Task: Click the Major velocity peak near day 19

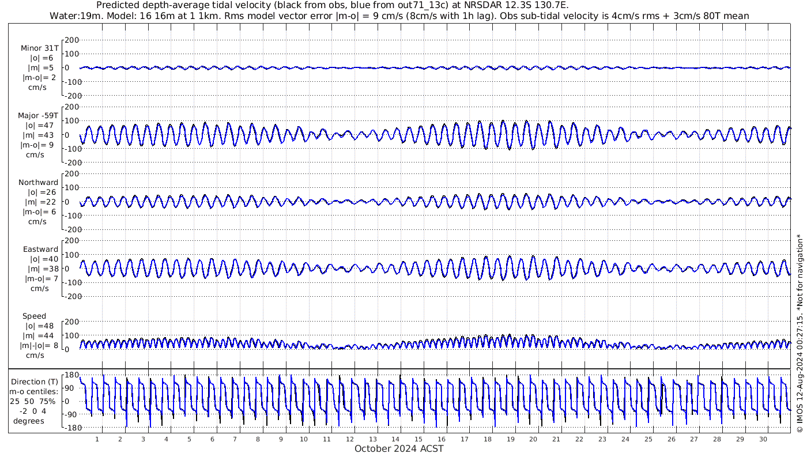Action: click(503, 122)
